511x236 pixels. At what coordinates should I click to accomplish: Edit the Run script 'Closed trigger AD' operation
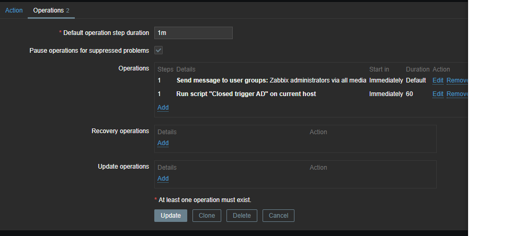[437, 94]
